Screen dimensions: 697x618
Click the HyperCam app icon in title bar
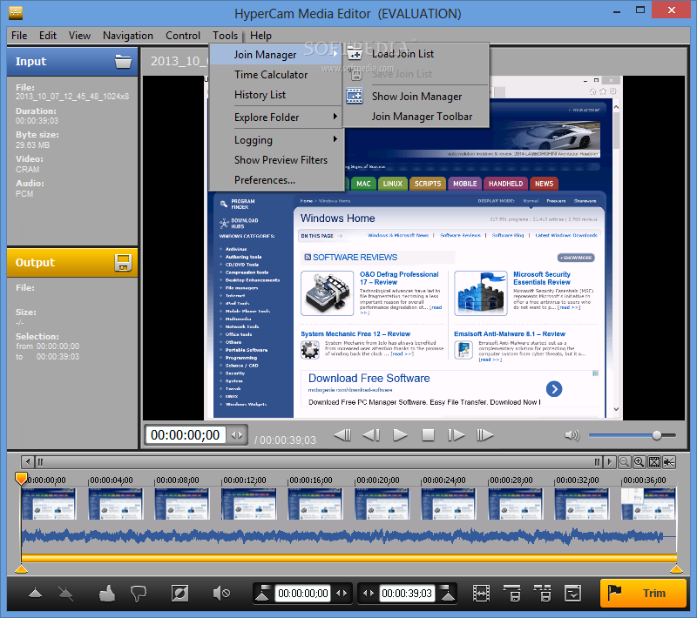pyautogui.click(x=16, y=13)
